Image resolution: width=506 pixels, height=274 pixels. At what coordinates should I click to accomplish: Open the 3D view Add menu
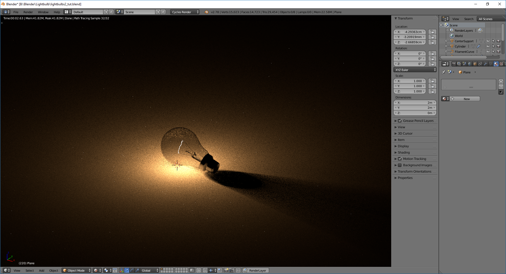[x=41, y=270]
